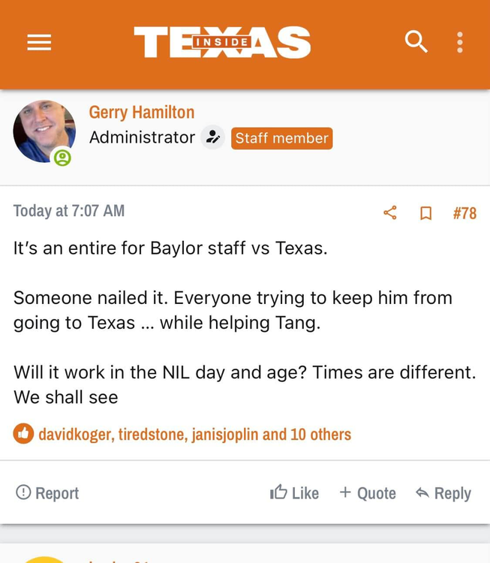Screen dimensions: 490x563
Task: Open the search magnifier icon
Action: point(416,42)
